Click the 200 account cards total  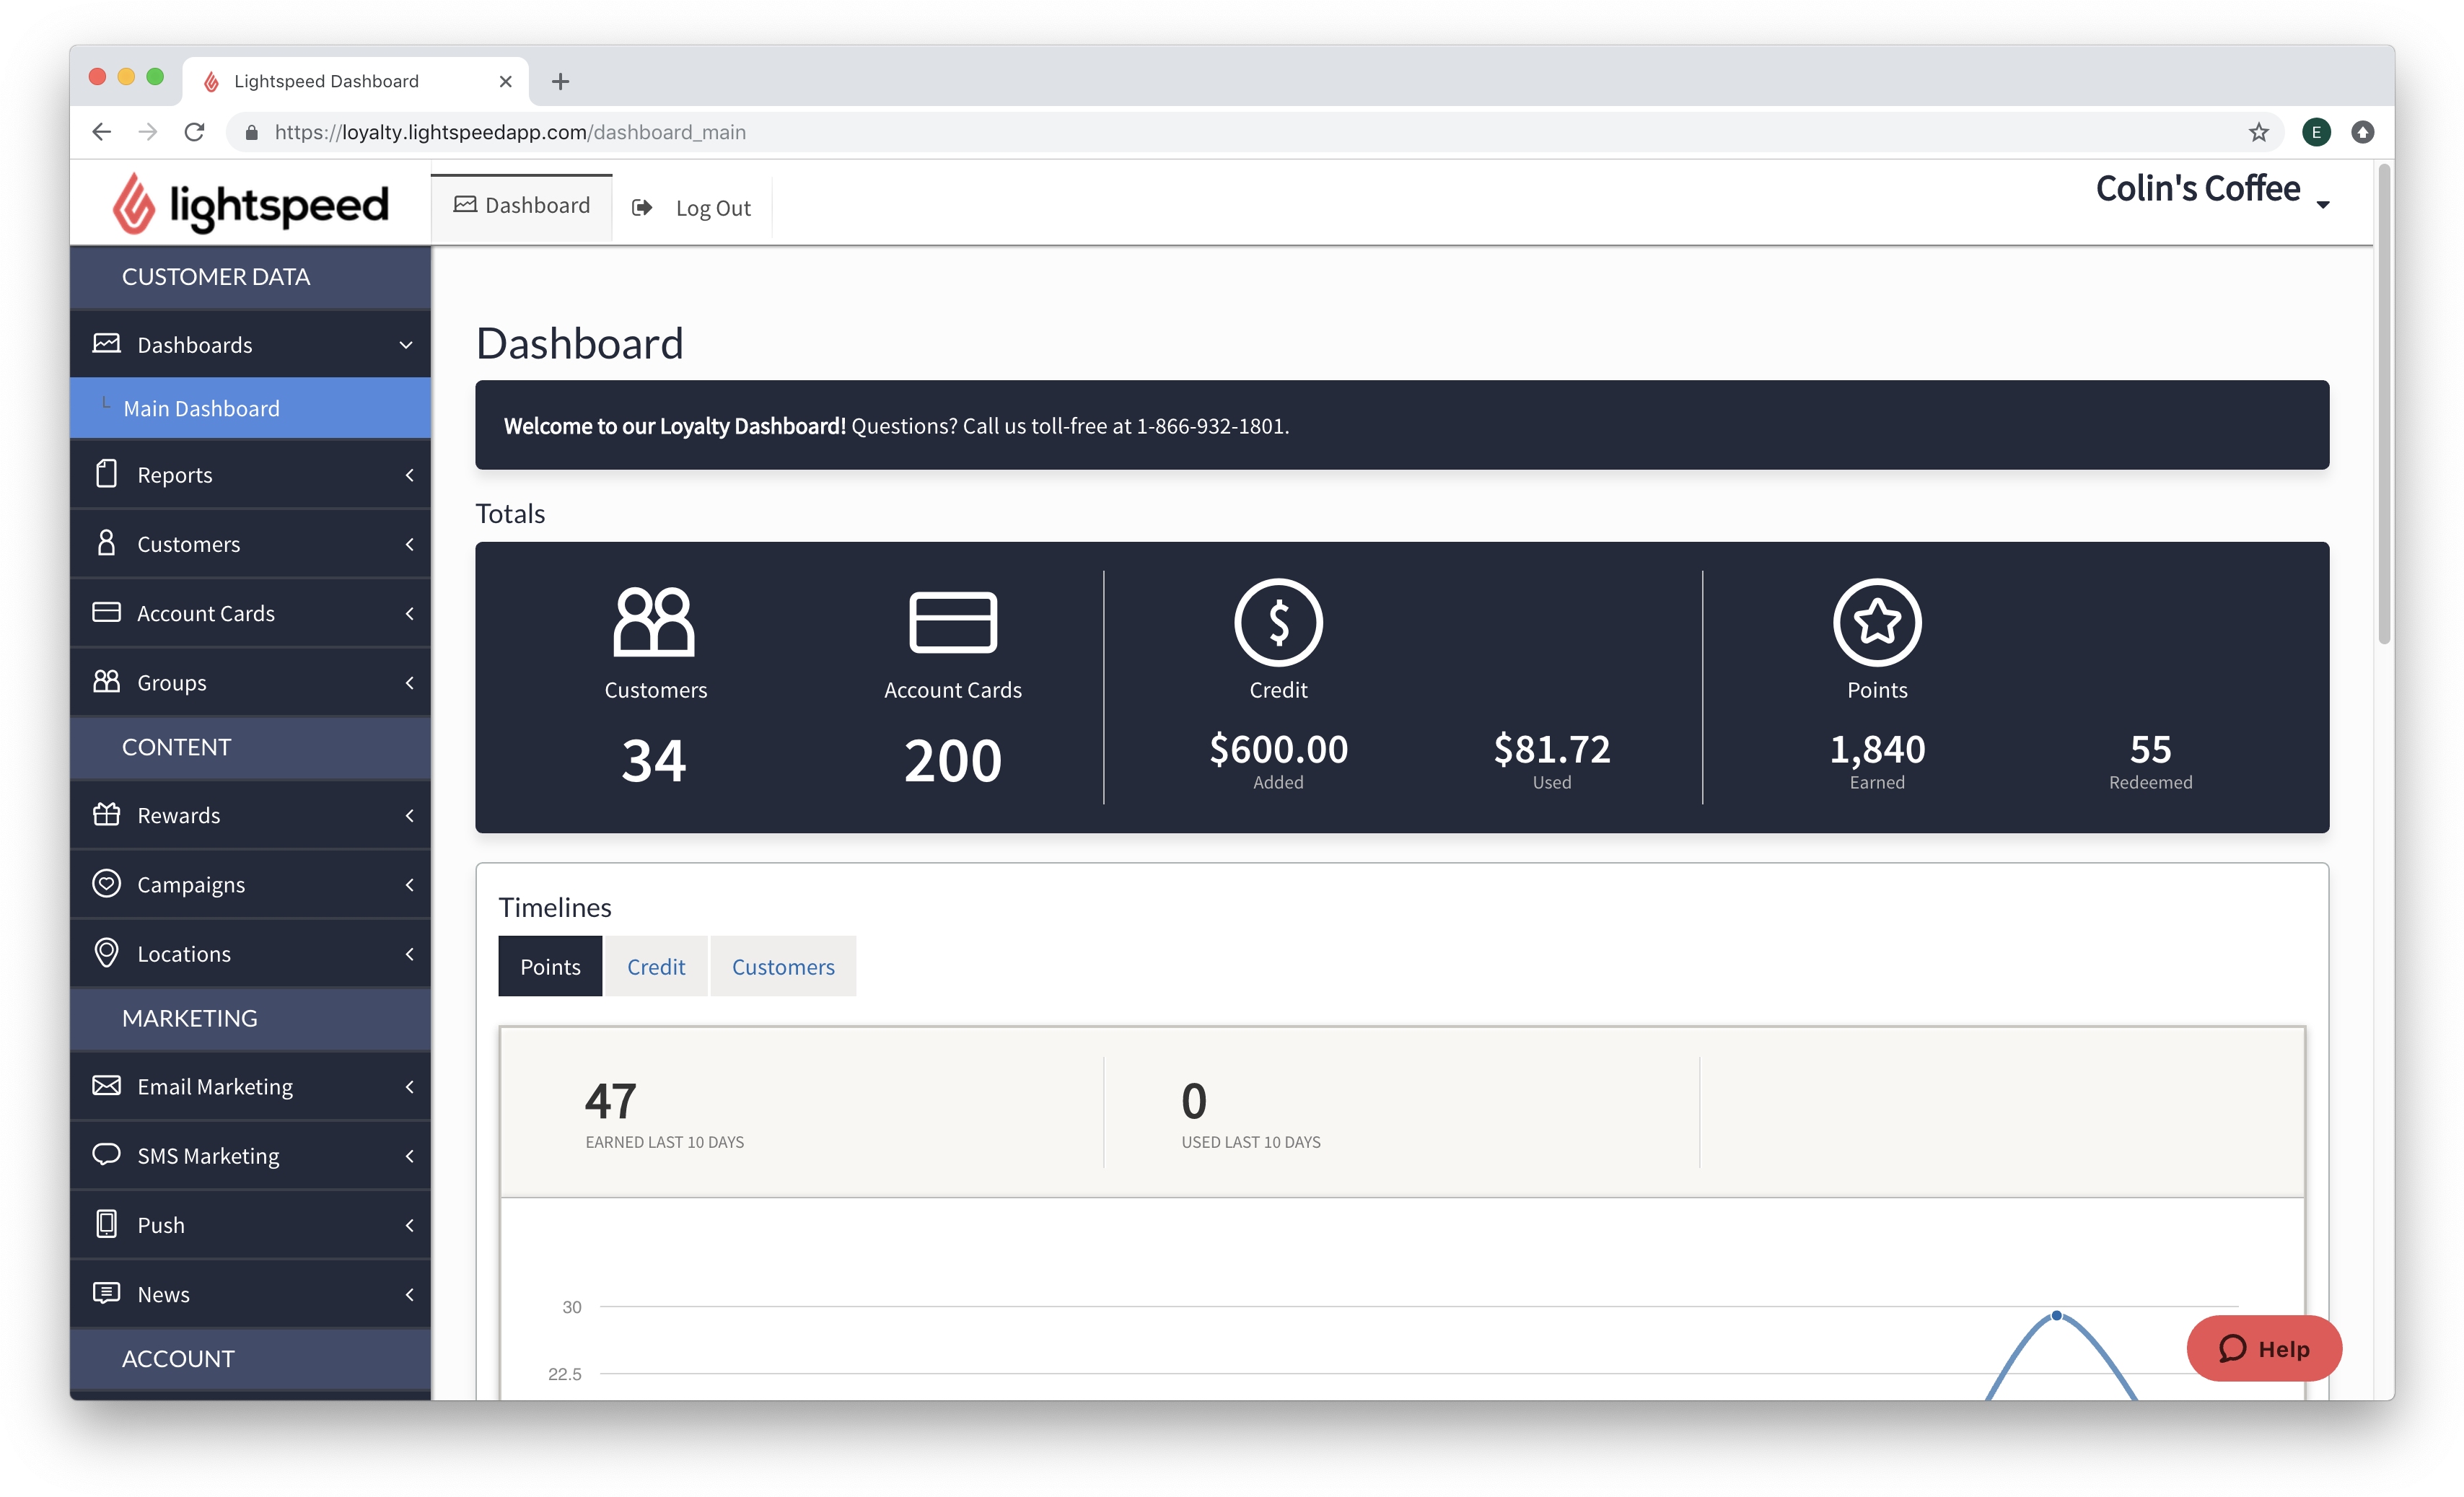(x=953, y=760)
